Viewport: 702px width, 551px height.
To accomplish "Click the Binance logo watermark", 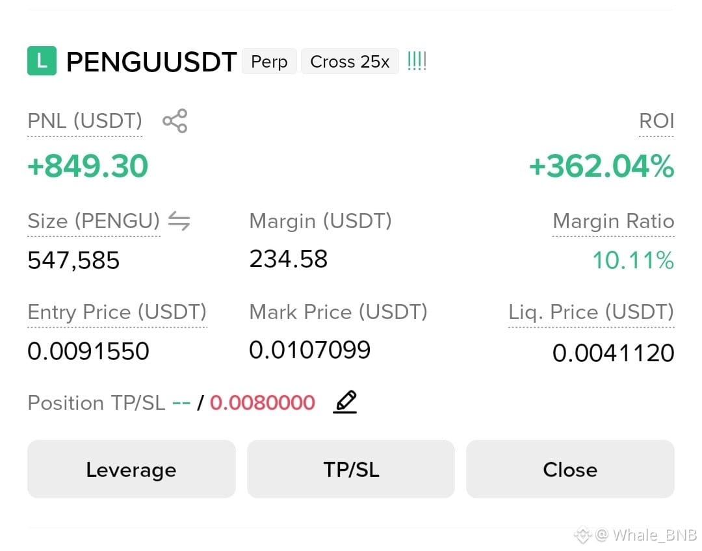I will click(583, 535).
